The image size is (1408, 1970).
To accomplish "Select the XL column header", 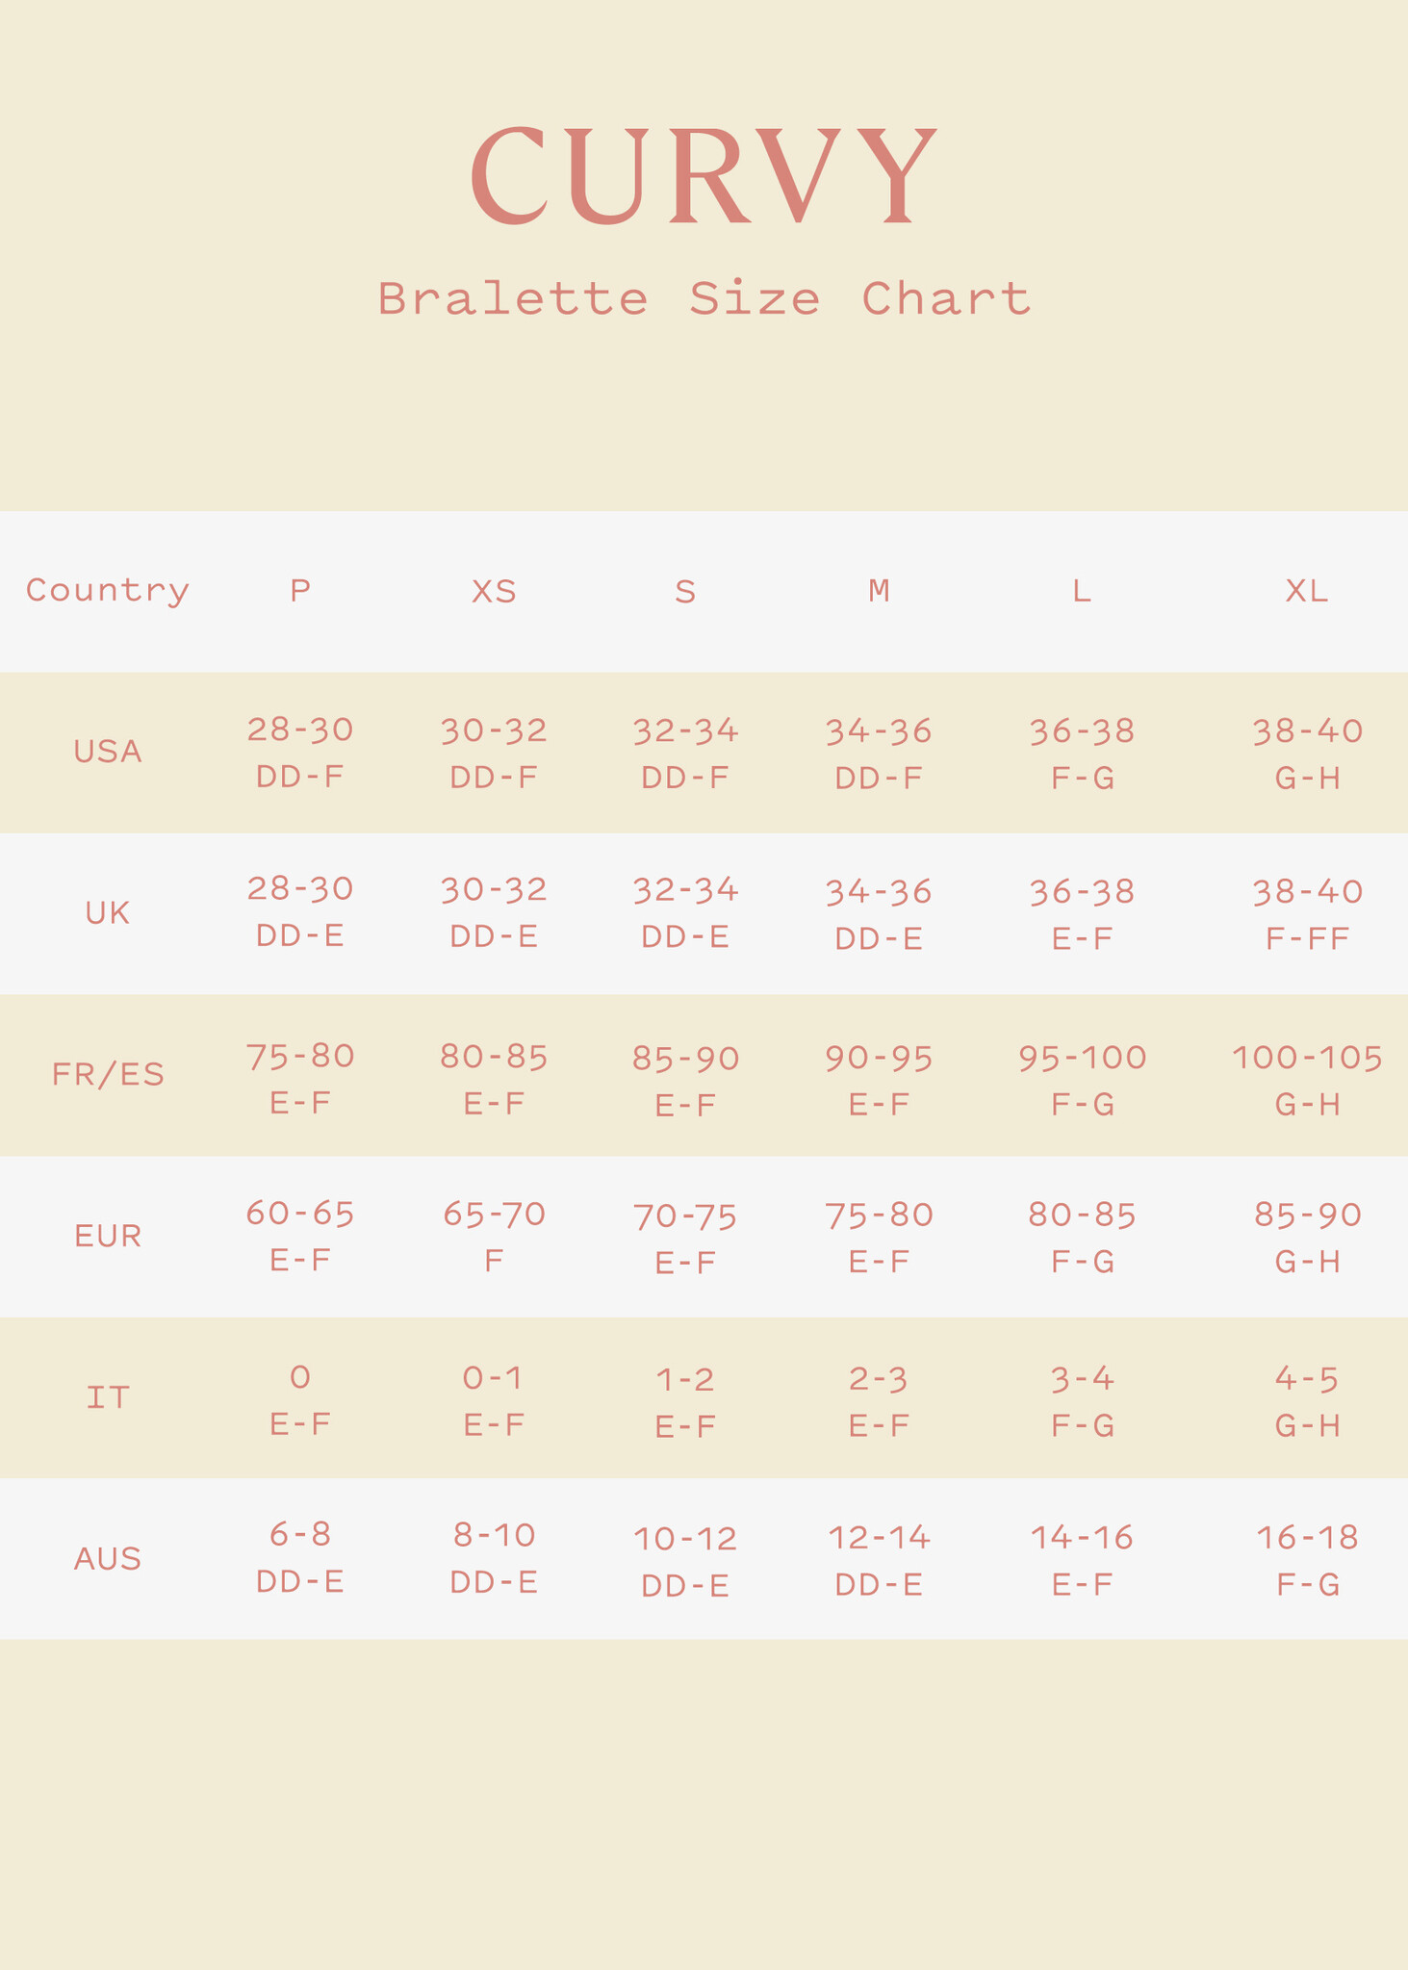I will [1307, 591].
